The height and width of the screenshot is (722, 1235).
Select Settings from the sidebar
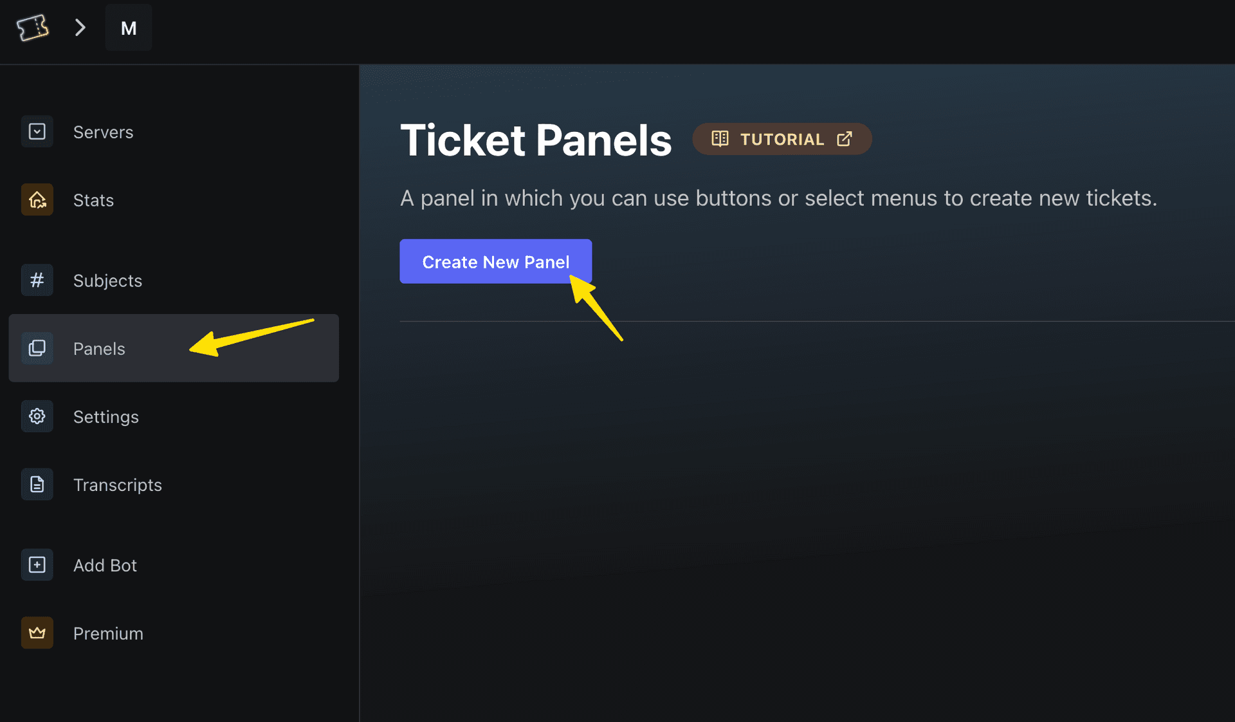click(x=106, y=416)
